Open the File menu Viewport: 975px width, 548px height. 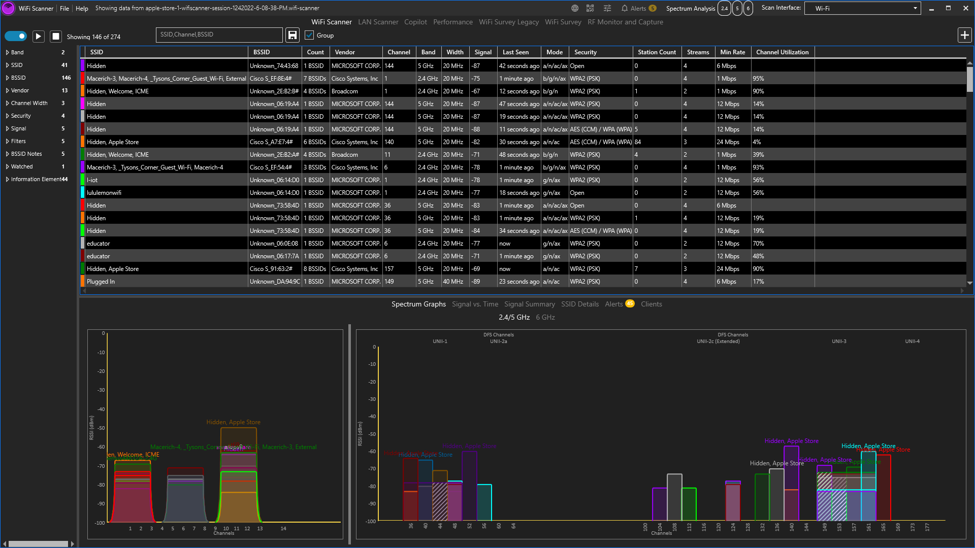(x=64, y=9)
